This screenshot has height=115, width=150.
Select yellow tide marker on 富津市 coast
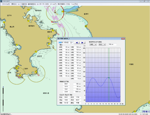coord(86,26)
